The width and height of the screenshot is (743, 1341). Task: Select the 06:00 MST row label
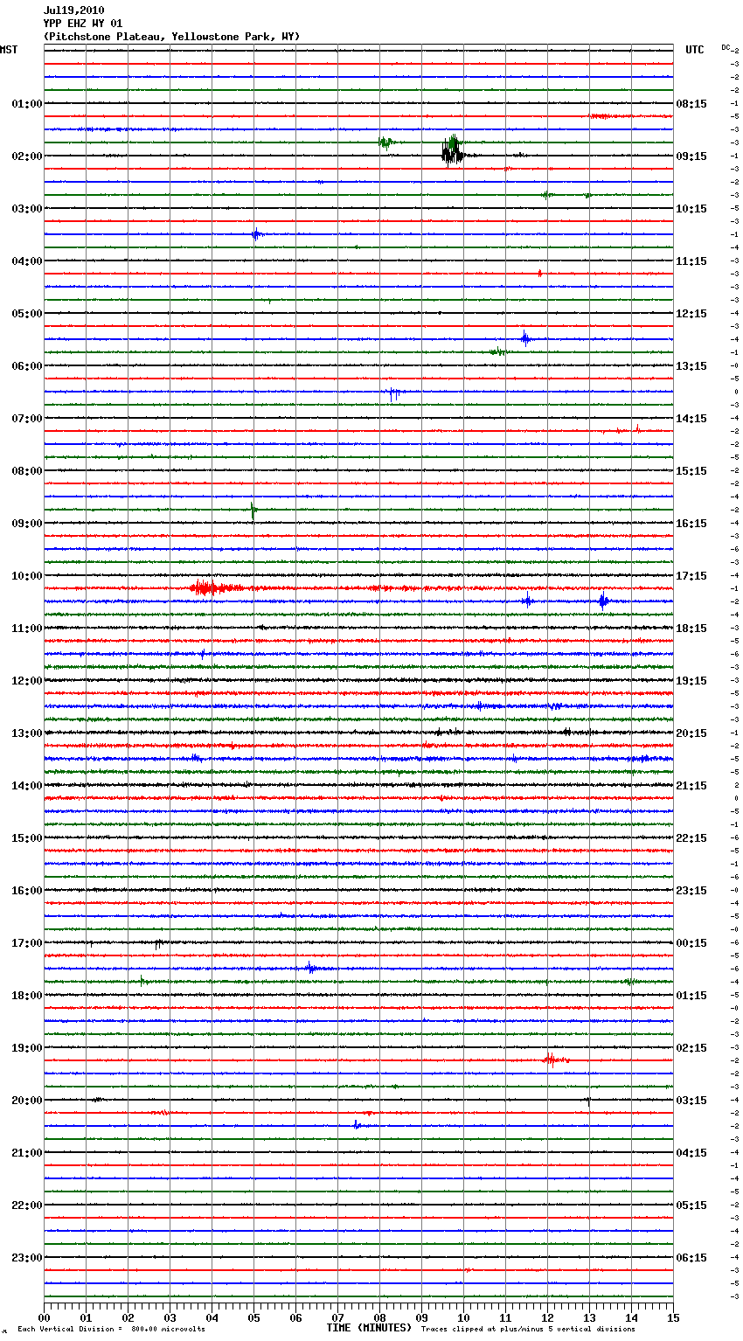26,366
